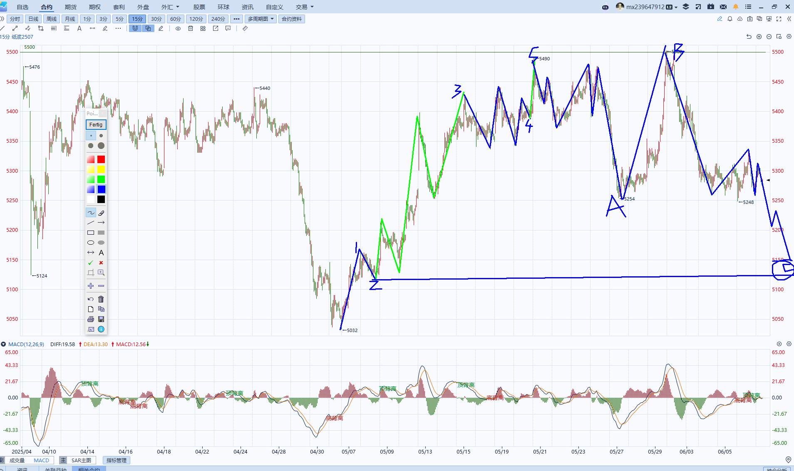Select the arrow line tool in palette
Image resolution: width=794 pixels, height=471 pixels.
[x=101, y=223]
